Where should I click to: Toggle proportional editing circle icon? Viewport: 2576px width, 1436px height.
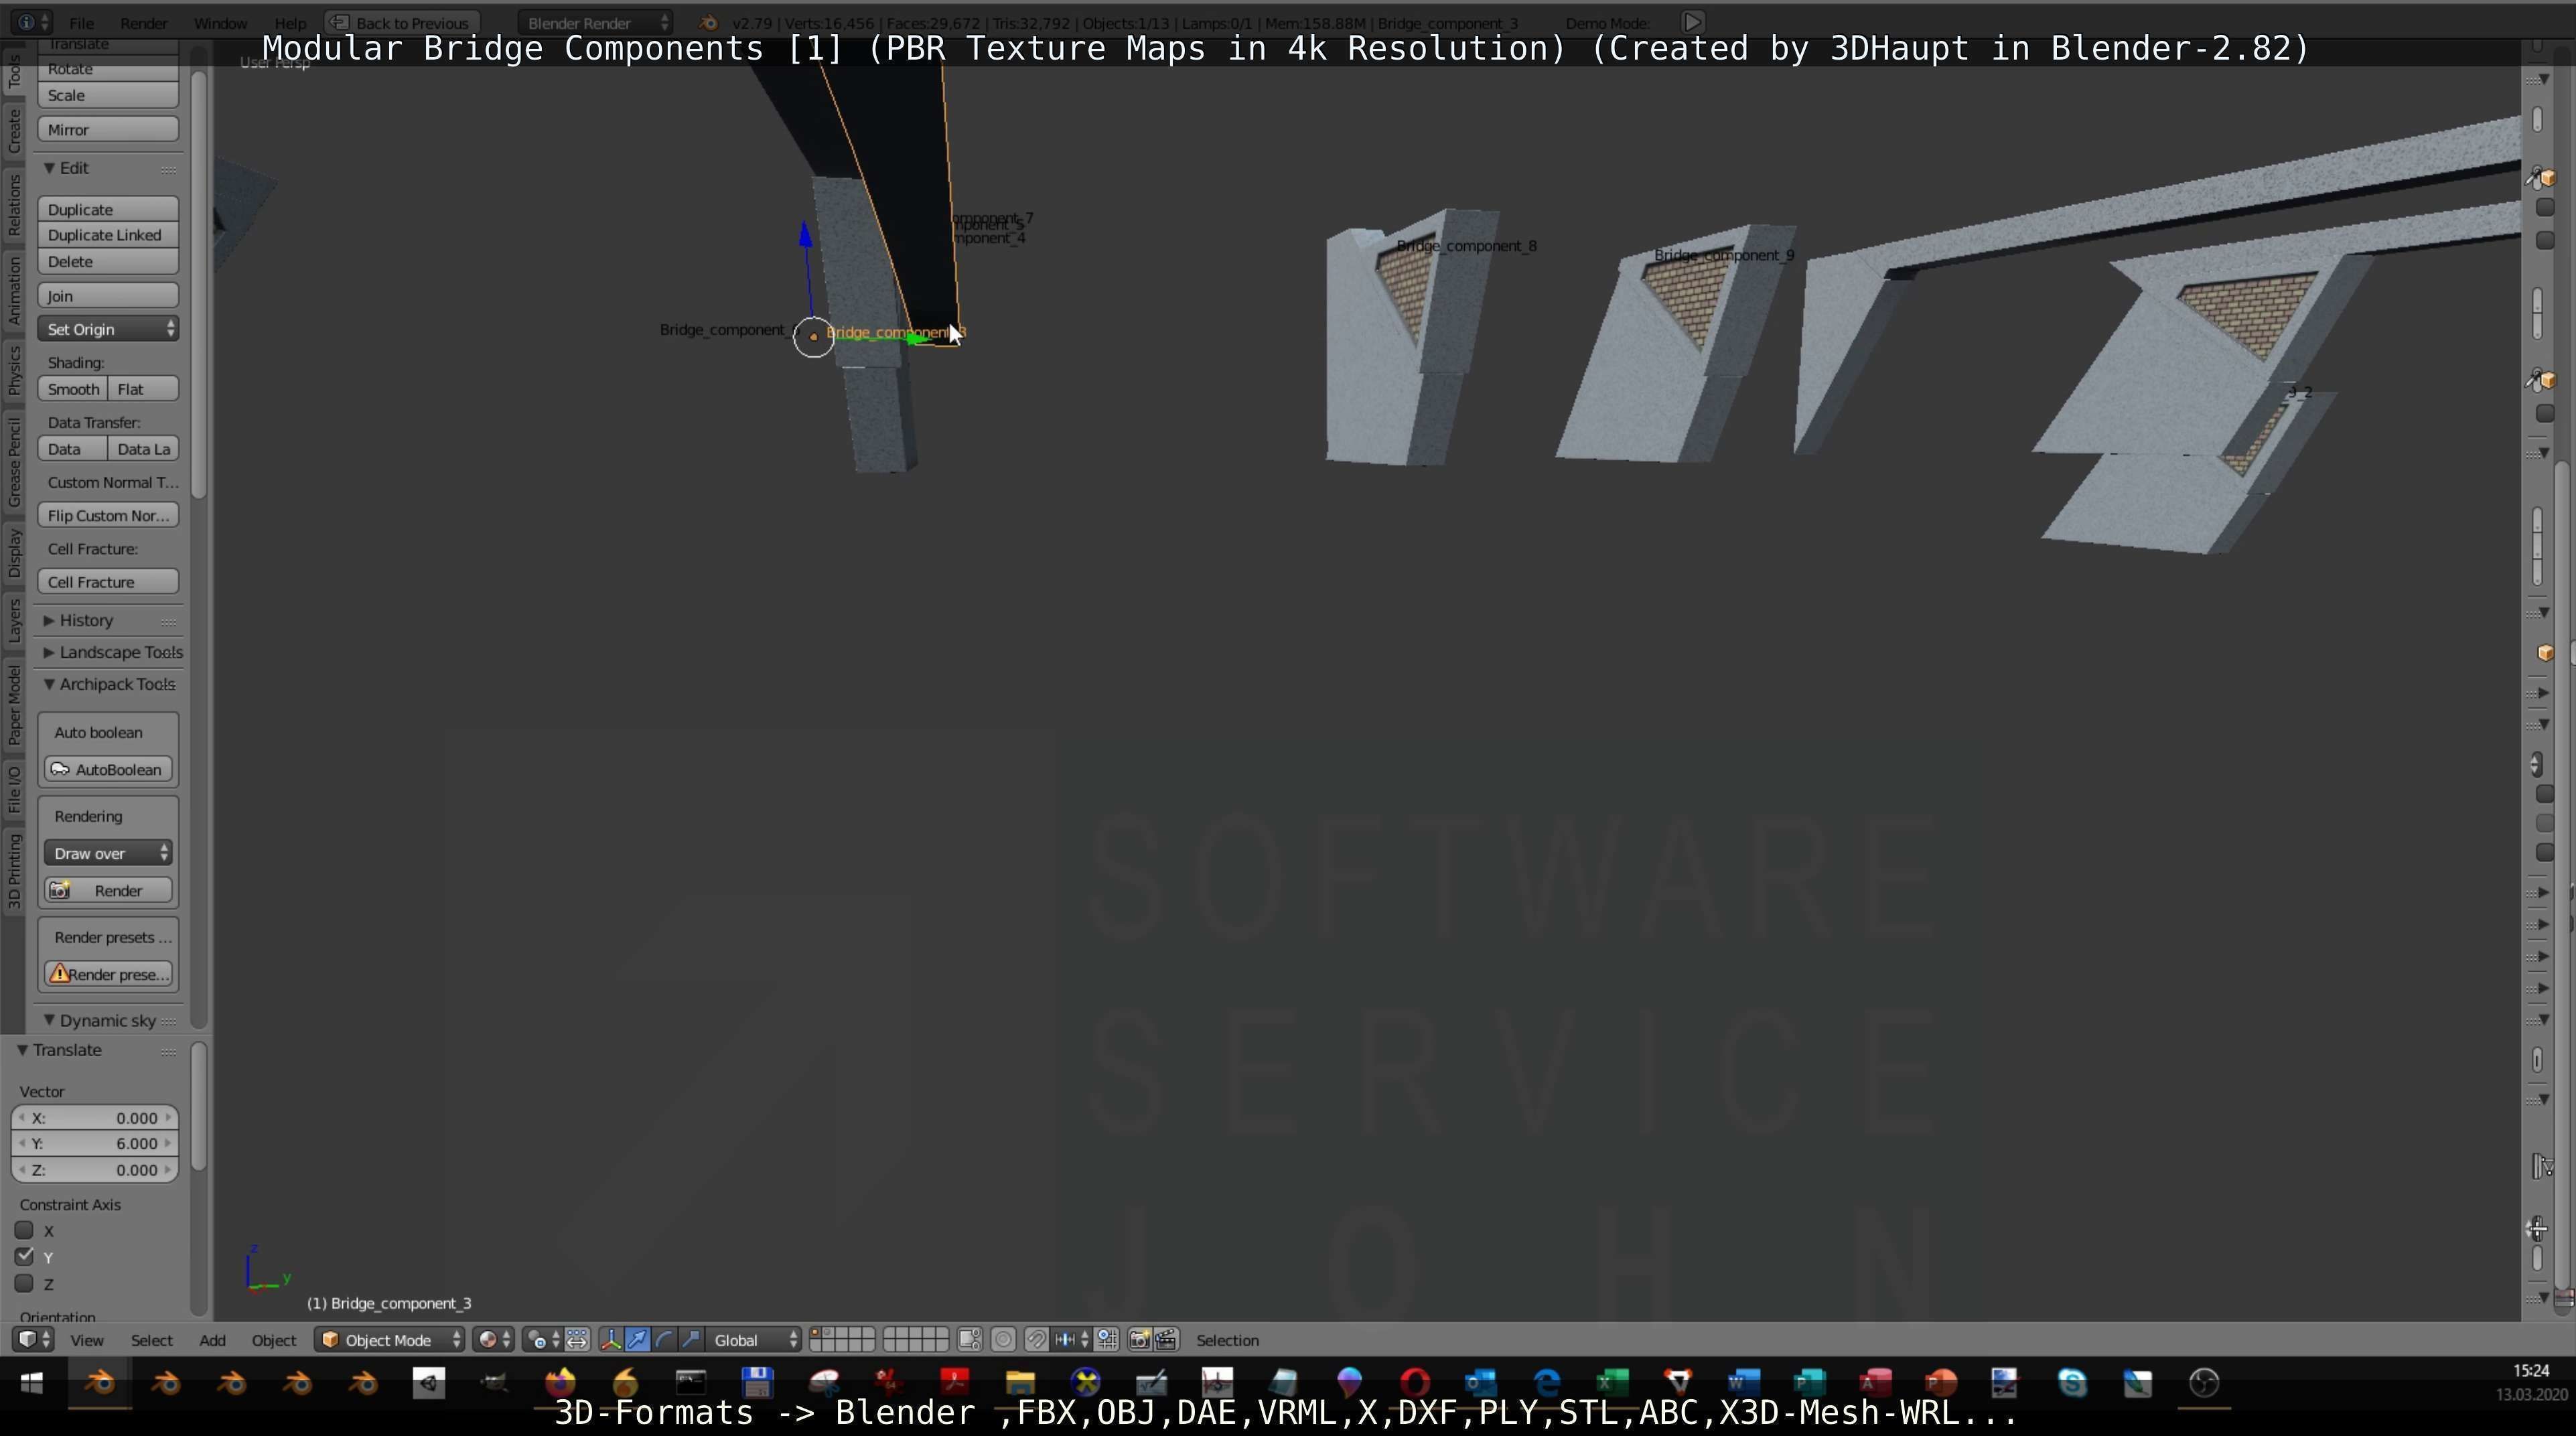tap(1004, 1340)
